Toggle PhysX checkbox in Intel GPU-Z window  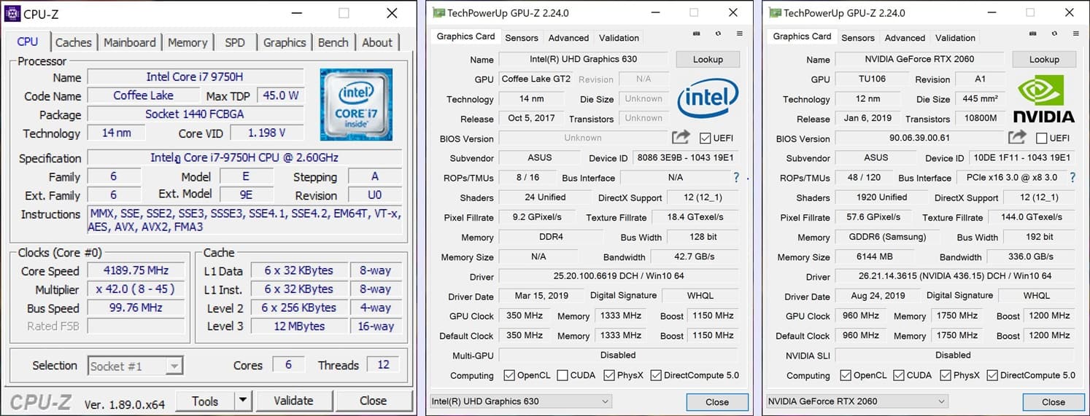tap(609, 376)
